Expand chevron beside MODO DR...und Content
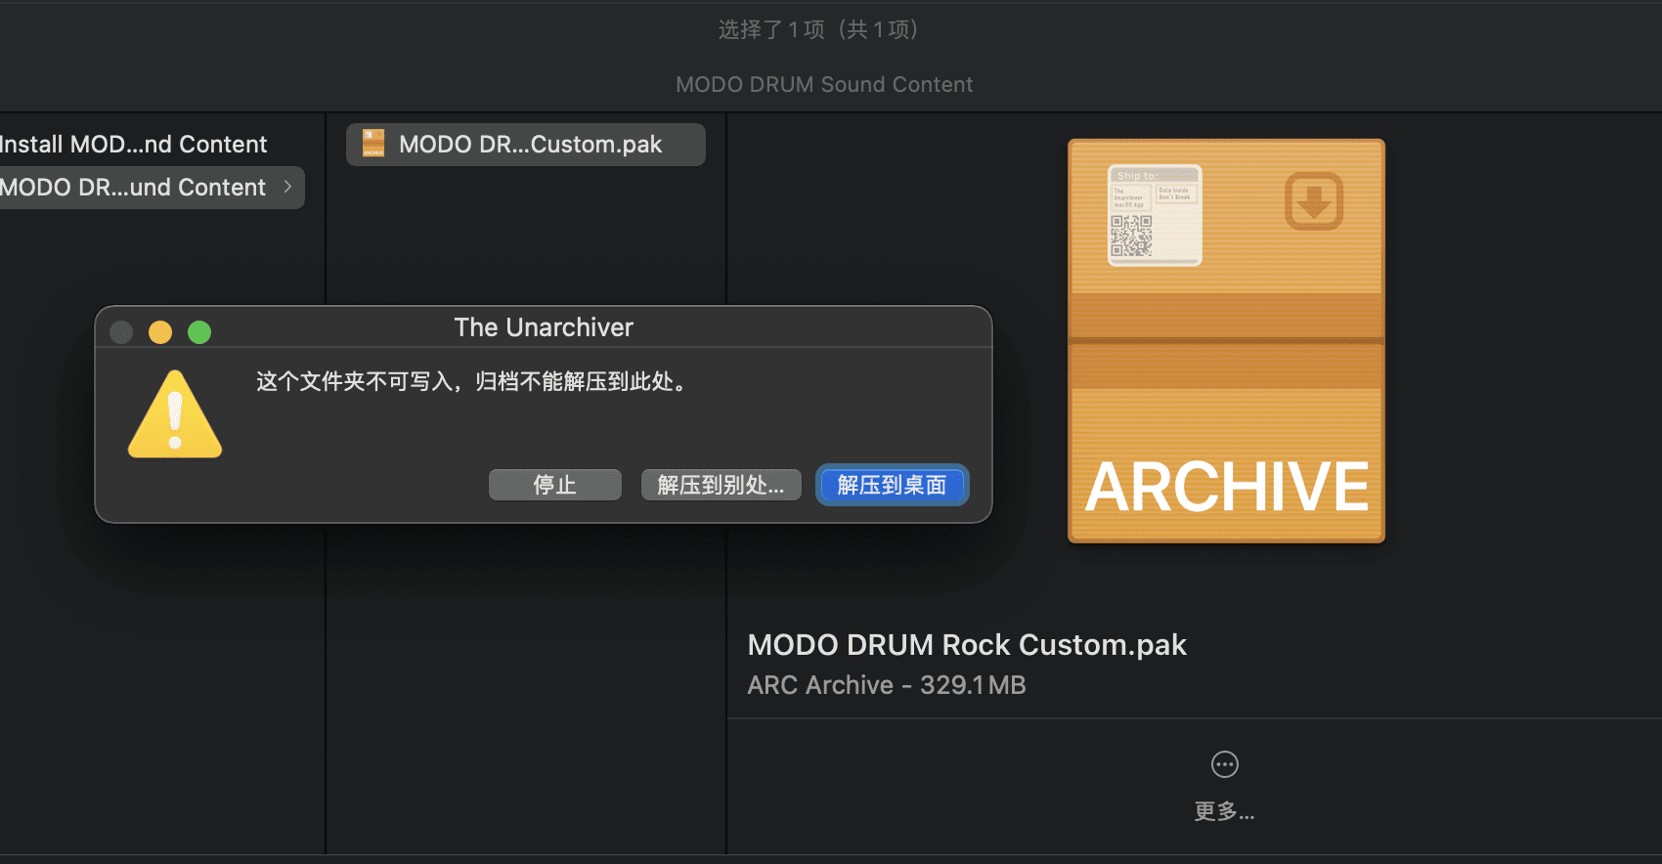This screenshot has width=1662, height=864. point(287,187)
